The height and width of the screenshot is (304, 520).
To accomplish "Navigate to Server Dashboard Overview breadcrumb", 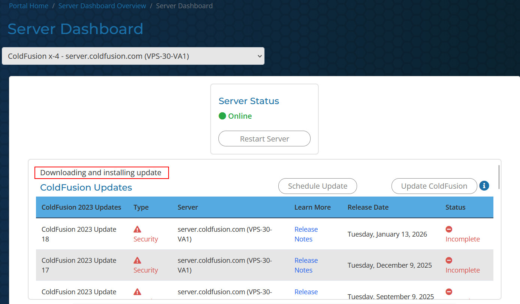I will tap(102, 6).
